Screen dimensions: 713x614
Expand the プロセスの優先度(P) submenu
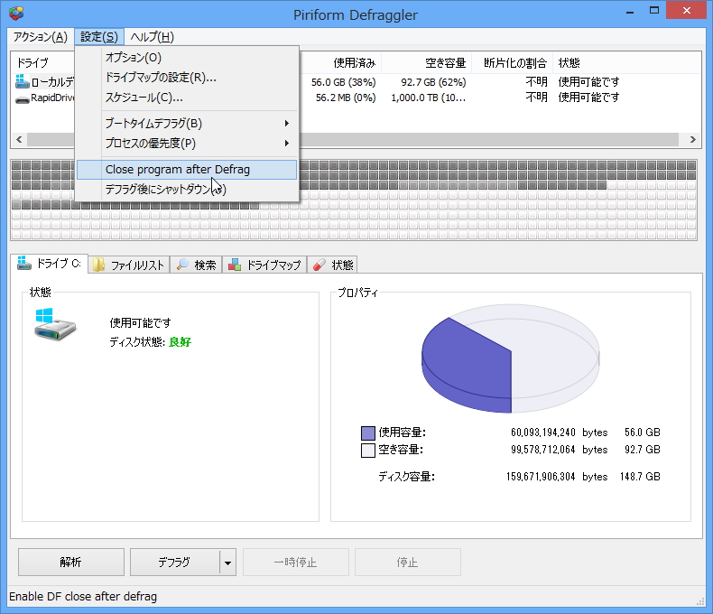187,144
